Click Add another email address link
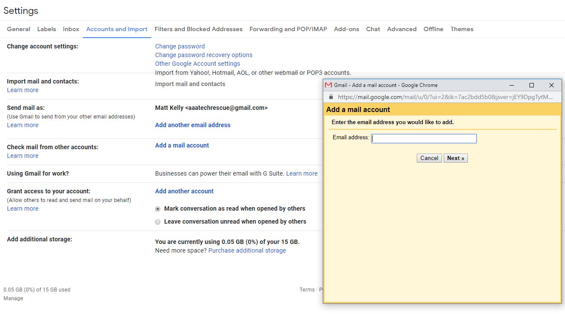The width and height of the screenshot is (565, 314). (193, 125)
